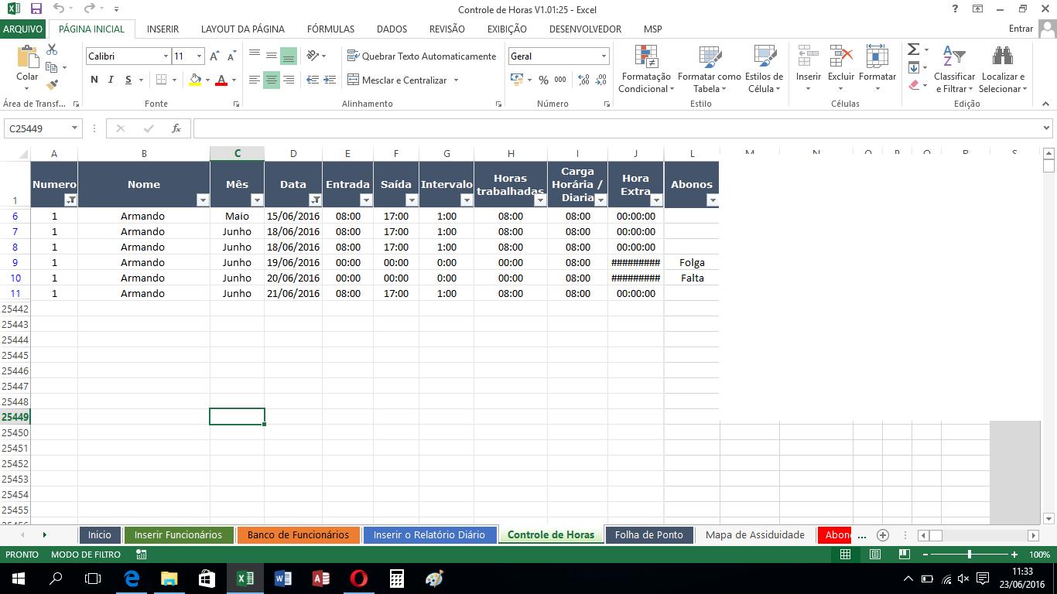
Task: Apply the red font color
Action: point(221,80)
